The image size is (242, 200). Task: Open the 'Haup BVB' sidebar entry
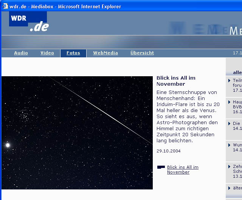pos(237,107)
